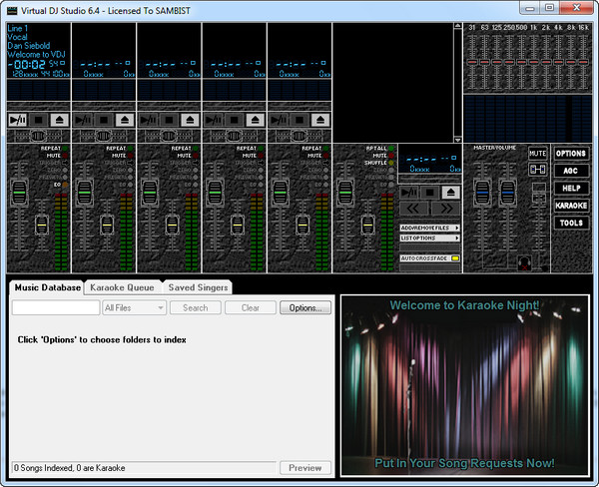599x487 pixels.
Task: Expand the List Options menu
Action: point(429,239)
